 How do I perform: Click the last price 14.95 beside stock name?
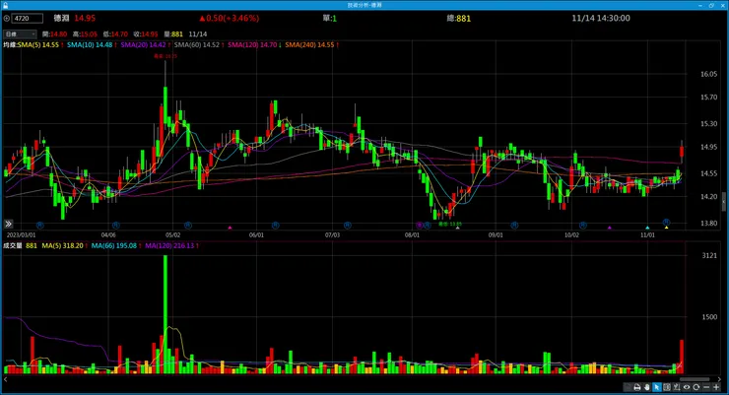85,18
